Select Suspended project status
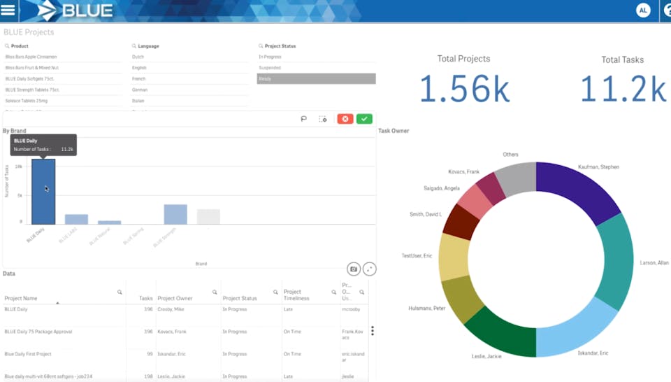Image resolution: width=671 pixels, height=382 pixels. tap(316, 68)
